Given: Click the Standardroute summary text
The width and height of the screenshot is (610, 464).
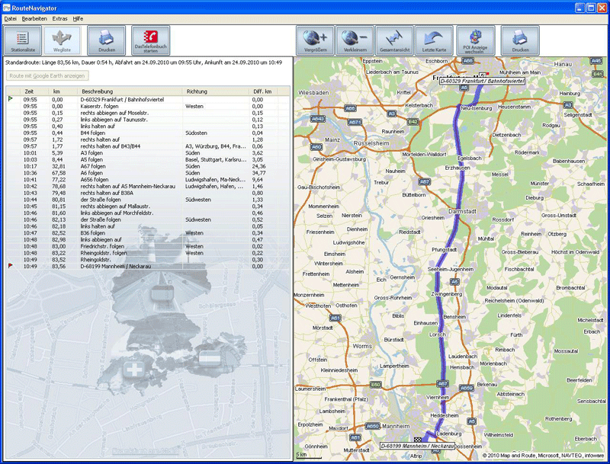Looking at the screenshot, I should [x=143, y=62].
